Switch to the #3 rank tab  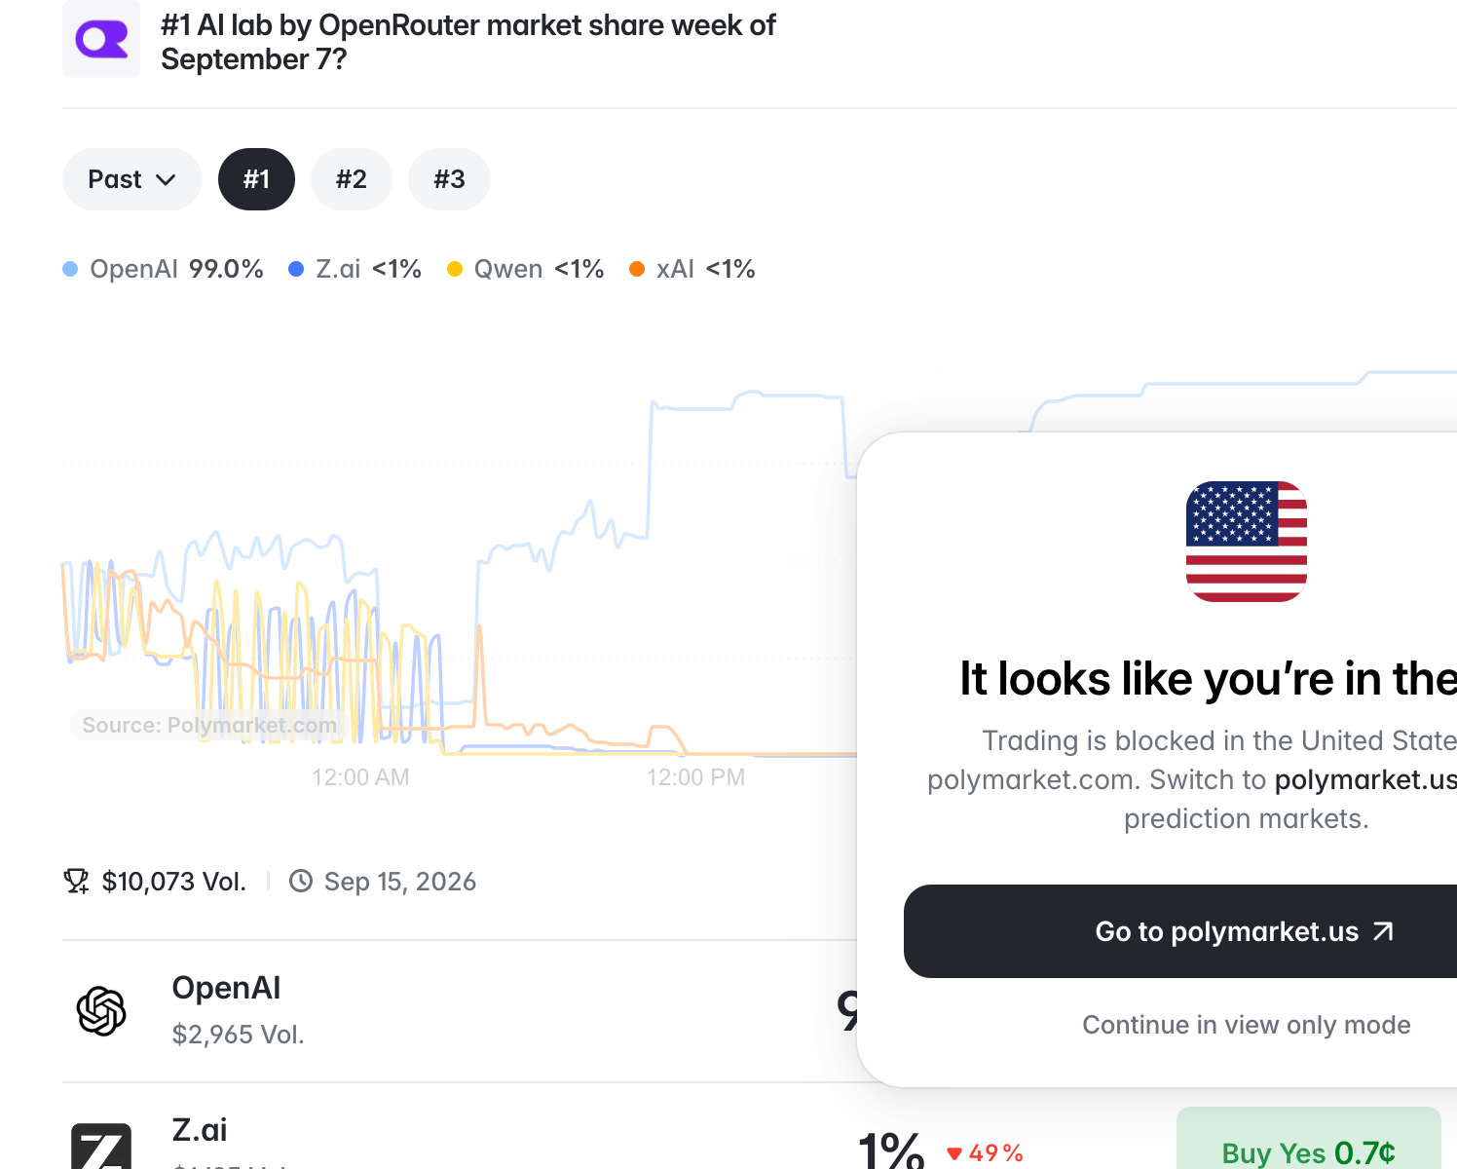point(449,179)
